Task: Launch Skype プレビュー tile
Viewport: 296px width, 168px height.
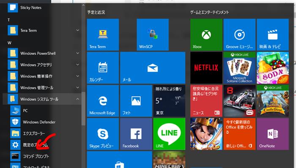Action: (x=103, y=134)
